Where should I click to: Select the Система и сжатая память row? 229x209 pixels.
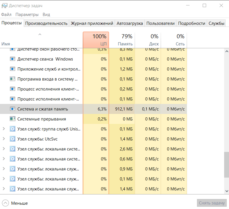click(x=93, y=109)
